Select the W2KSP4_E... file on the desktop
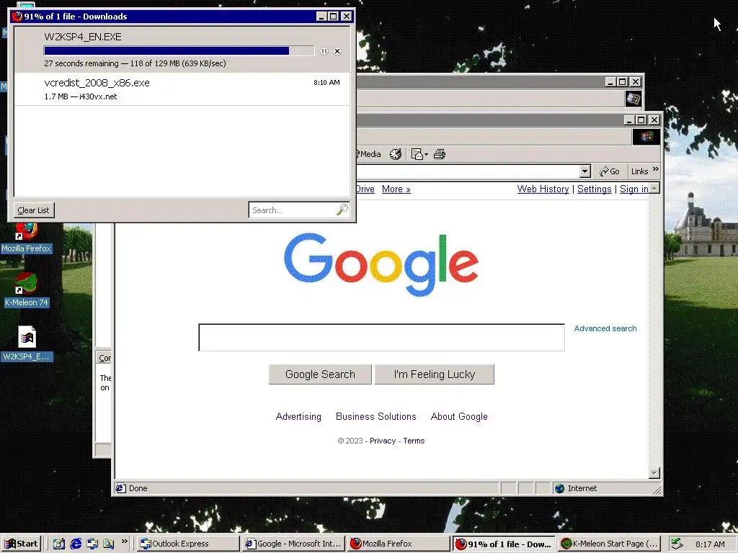 tap(27, 343)
